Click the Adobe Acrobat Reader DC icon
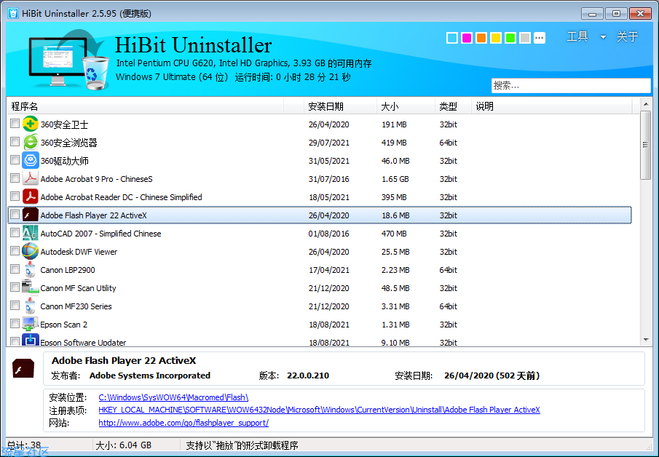Screen dimensions: 659x457 [x=31, y=196]
